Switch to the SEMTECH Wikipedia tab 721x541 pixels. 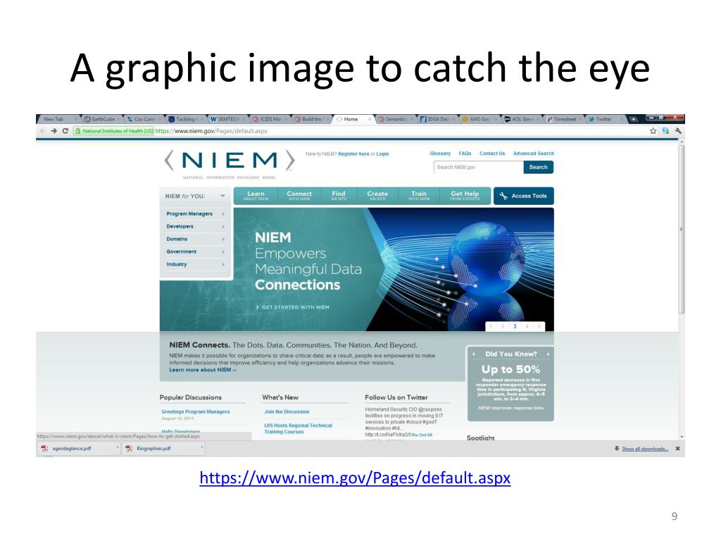pyautogui.click(x=227, y=119)
